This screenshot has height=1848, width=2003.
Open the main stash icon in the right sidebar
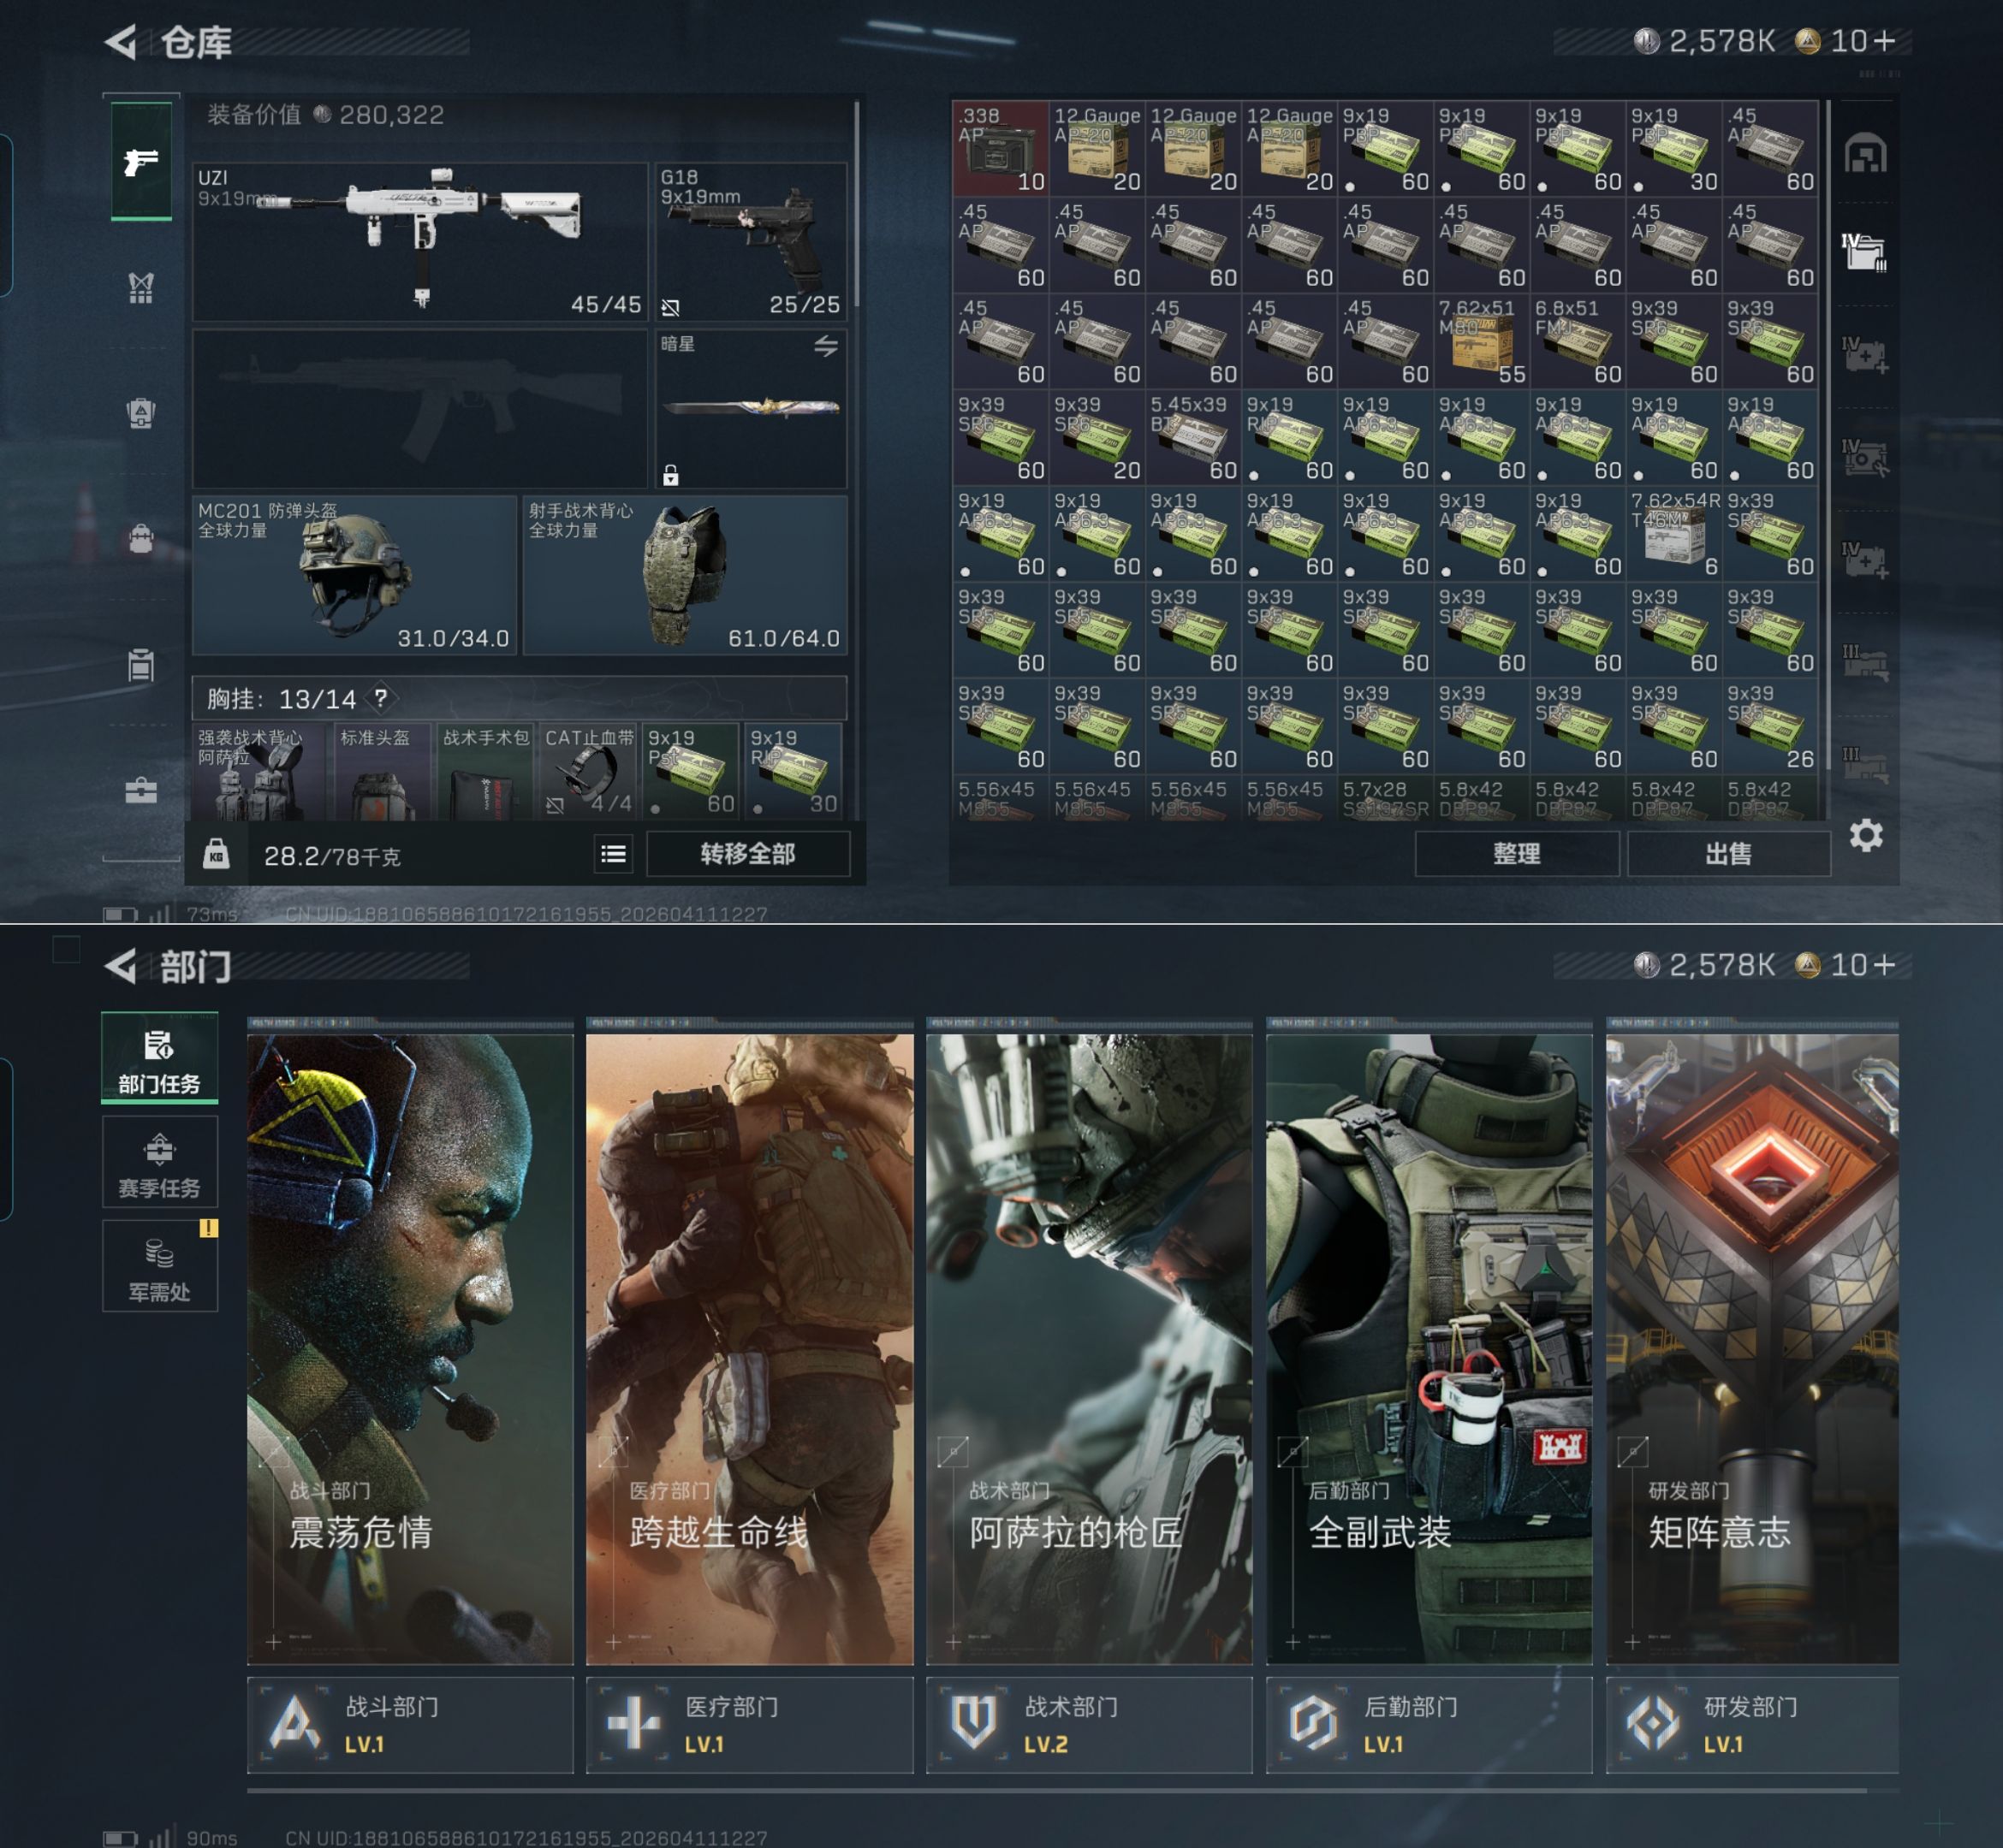point(1865,154)
